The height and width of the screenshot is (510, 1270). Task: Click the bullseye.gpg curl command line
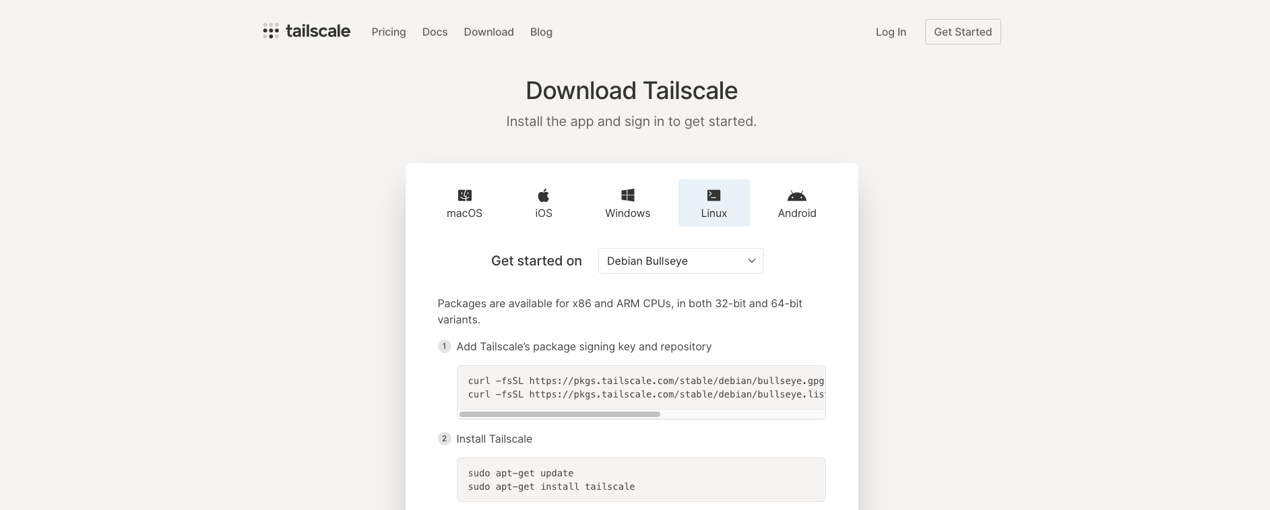click(x=646, y=381)
